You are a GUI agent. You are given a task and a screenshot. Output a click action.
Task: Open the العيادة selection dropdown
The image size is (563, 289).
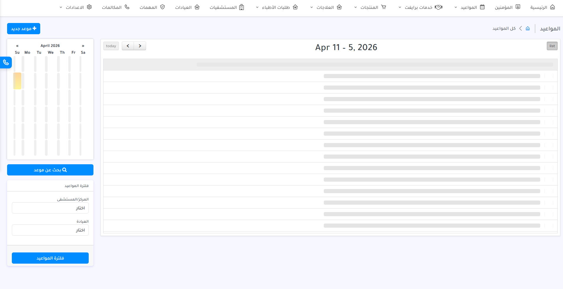pos(50,230)
